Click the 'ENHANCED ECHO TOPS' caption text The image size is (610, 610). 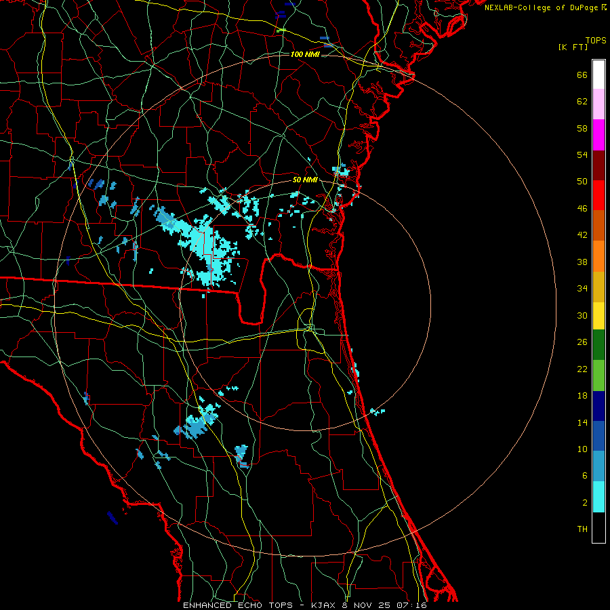(238, 605)
